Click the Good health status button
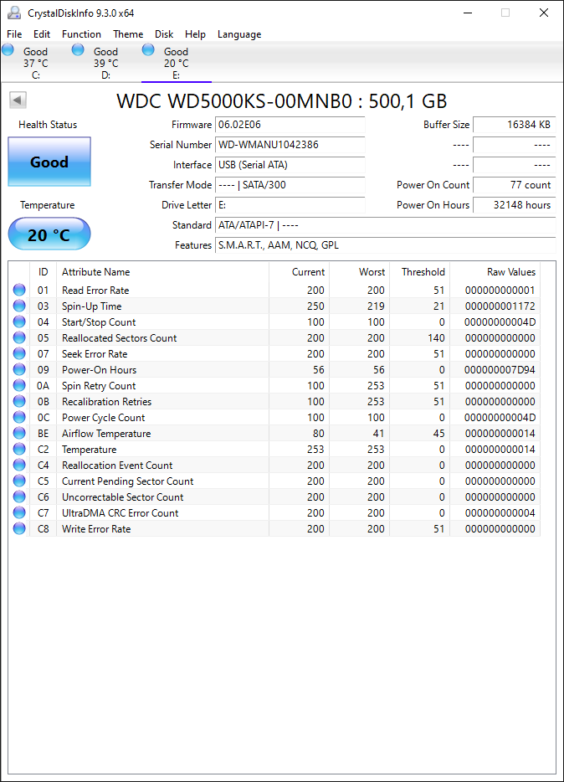This screenshot has height=782, width=564. click(x=49, y=162)
